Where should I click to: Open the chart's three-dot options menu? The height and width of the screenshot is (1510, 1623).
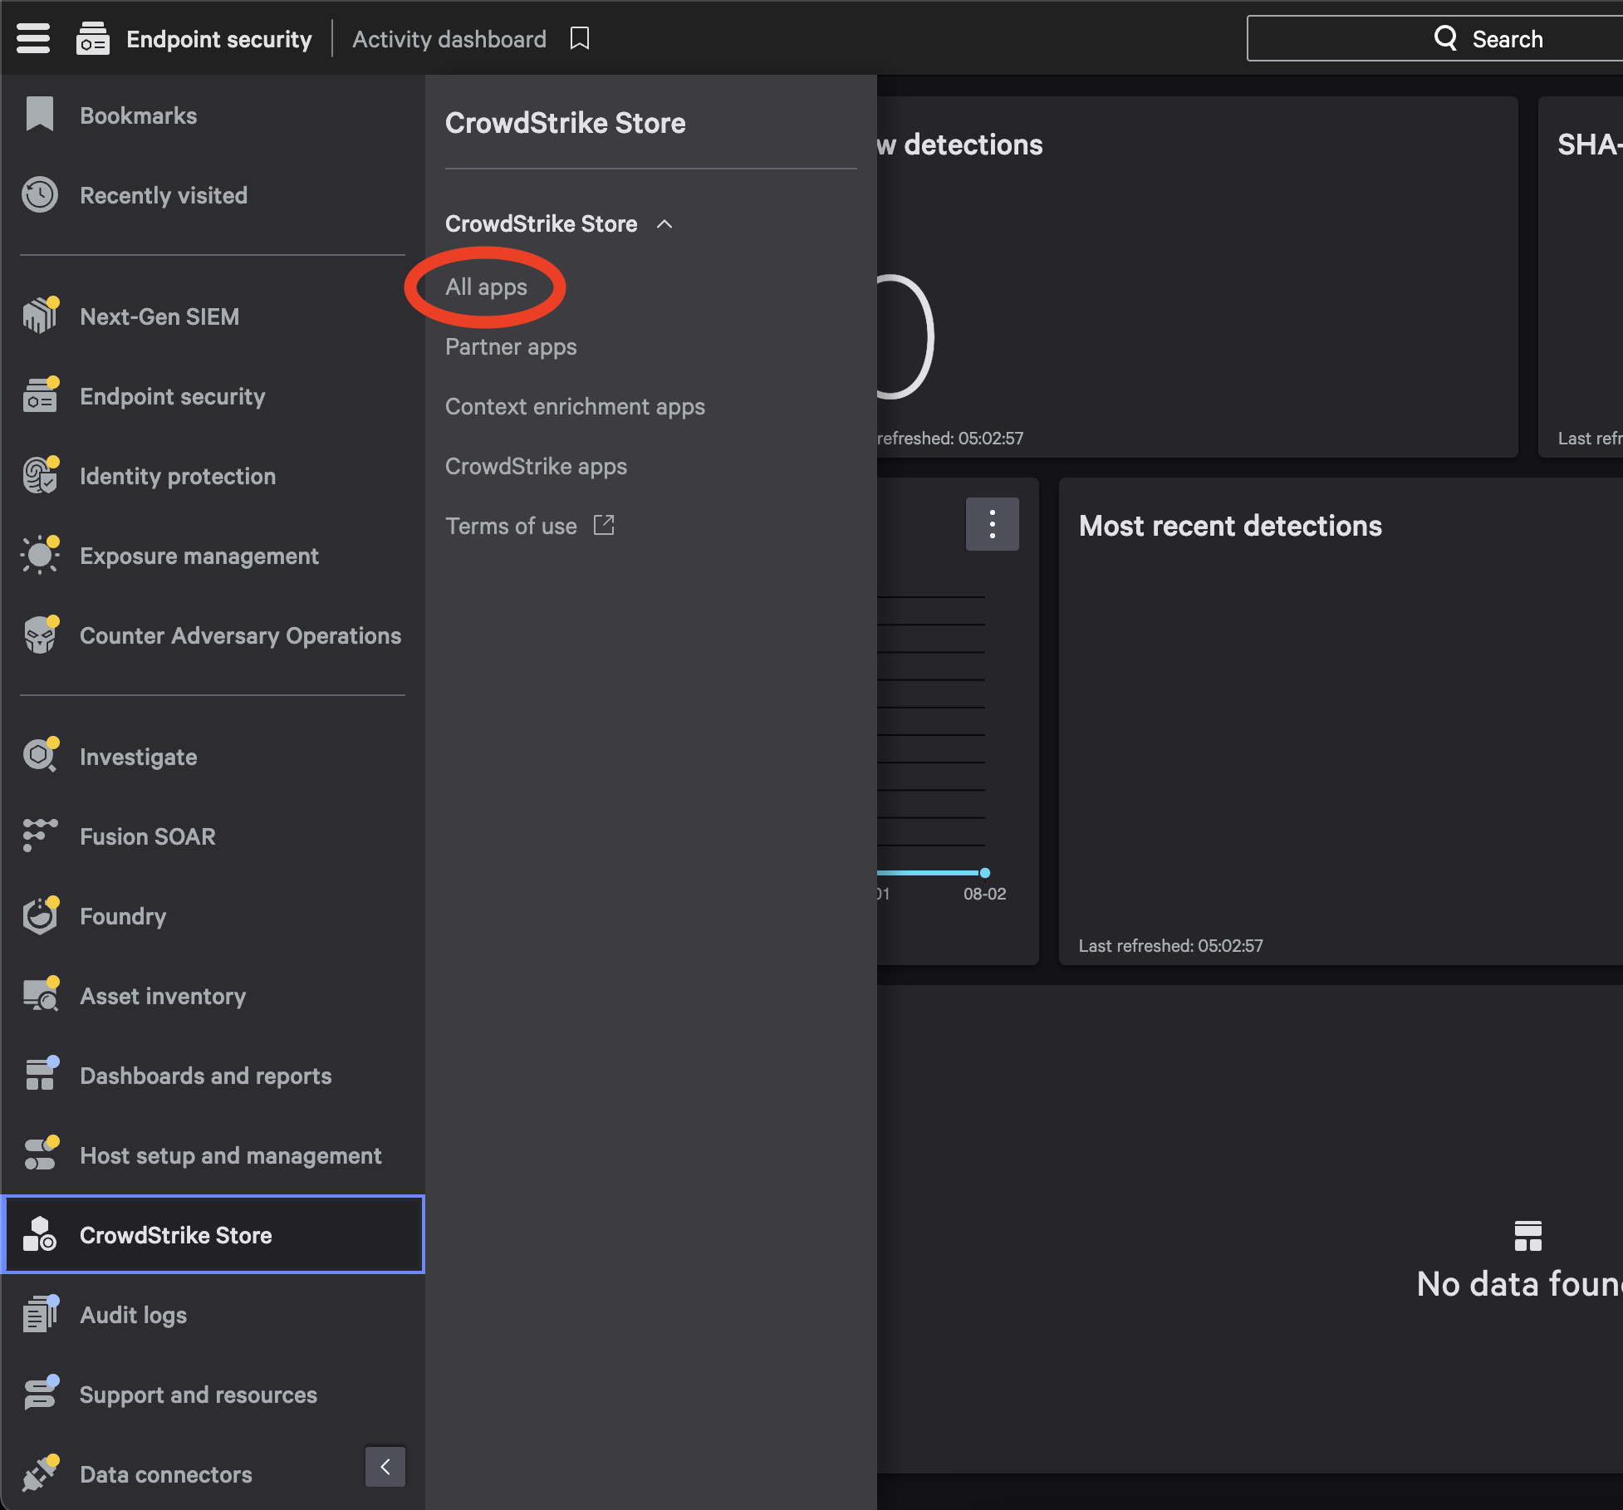(x=992, y=524)
